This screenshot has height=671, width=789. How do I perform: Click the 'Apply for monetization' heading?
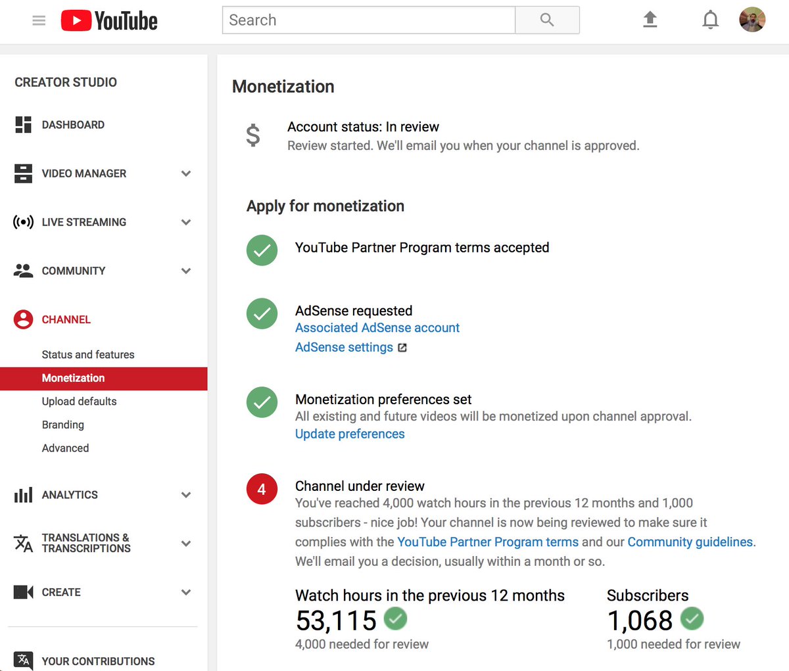pos(325,206)
